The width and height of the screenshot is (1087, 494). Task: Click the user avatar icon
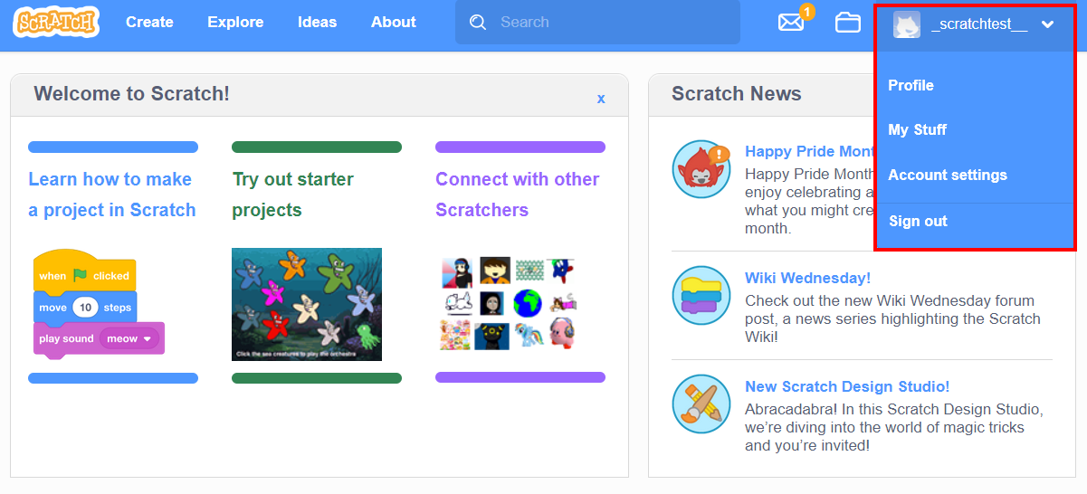(x=907, y=25)
